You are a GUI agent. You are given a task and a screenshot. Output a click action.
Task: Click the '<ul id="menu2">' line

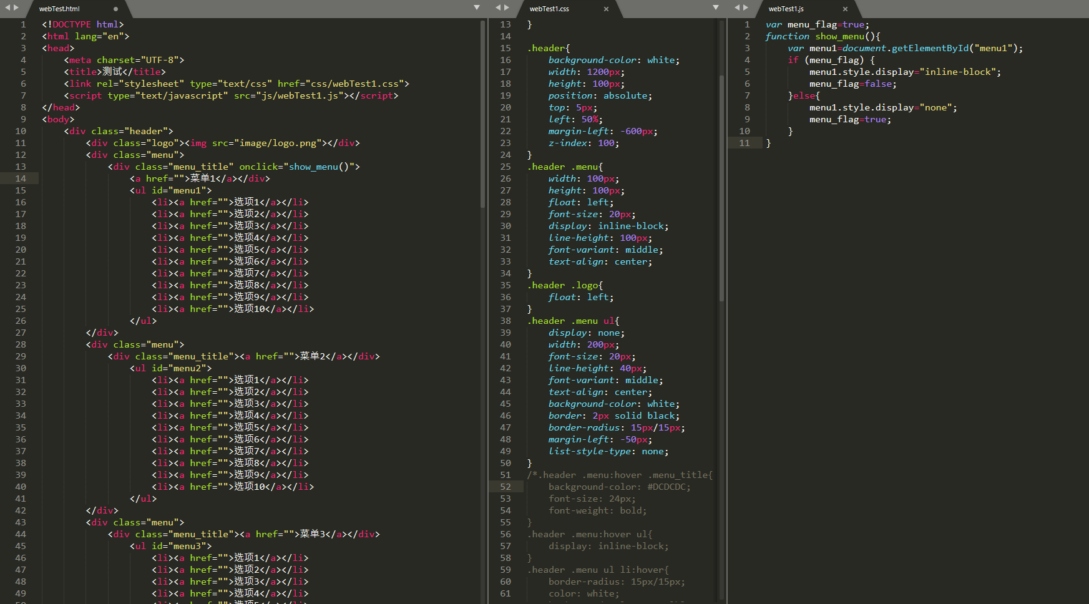coord(171,368)
